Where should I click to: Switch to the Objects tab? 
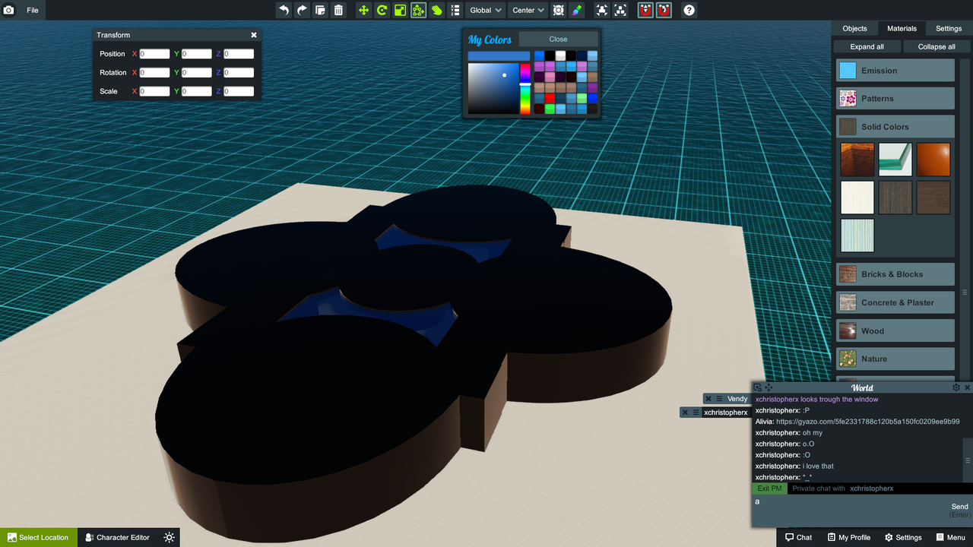pyautogui.click(x=854, y=28)
